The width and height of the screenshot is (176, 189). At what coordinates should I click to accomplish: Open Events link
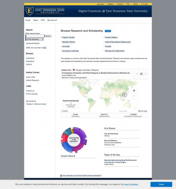(108, 46)
